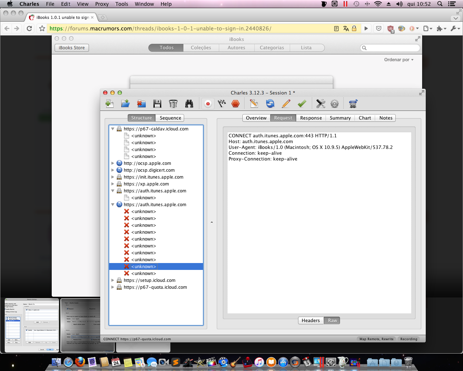Show the Headers view of request
The image size is (463, 371).
311,321
